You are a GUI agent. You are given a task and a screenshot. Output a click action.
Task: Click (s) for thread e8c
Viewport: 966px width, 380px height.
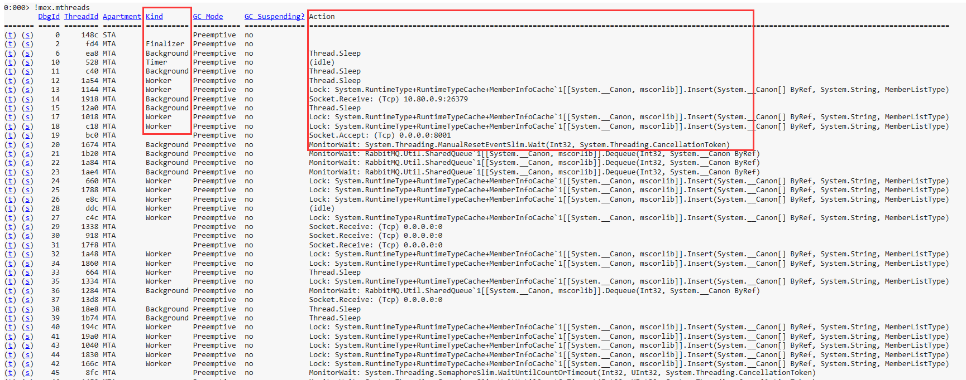pos(27,199)
